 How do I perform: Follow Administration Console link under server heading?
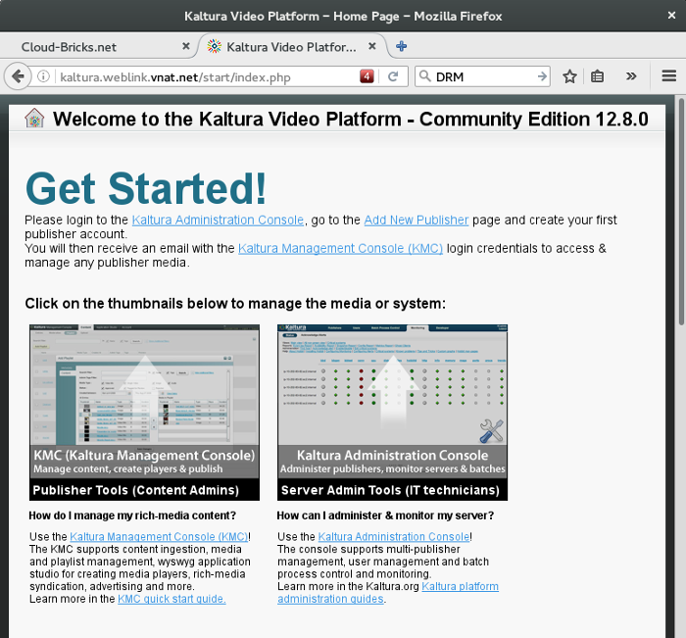pos(394,536)
